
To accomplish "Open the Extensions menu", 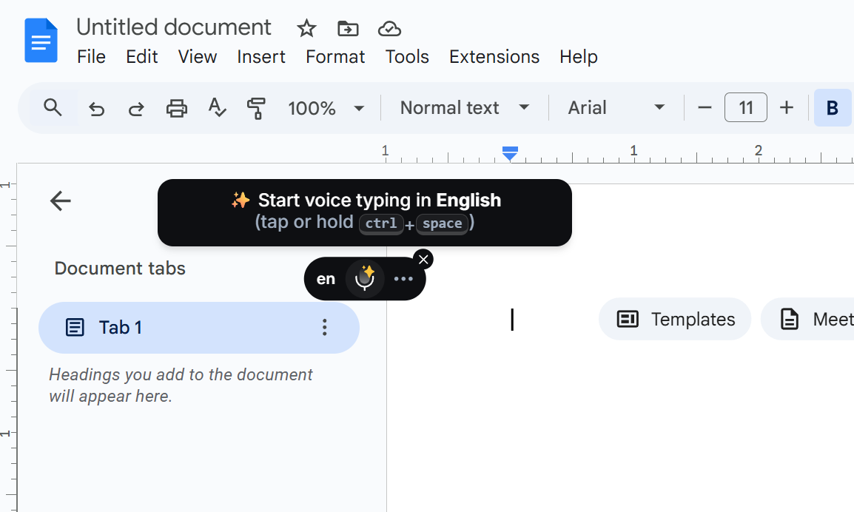I will coord(494,57).
